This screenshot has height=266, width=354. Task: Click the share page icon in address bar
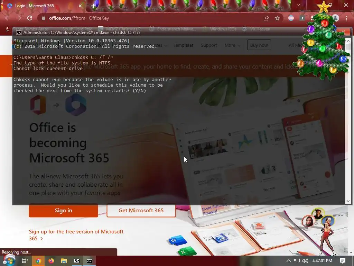click(266, 18)
